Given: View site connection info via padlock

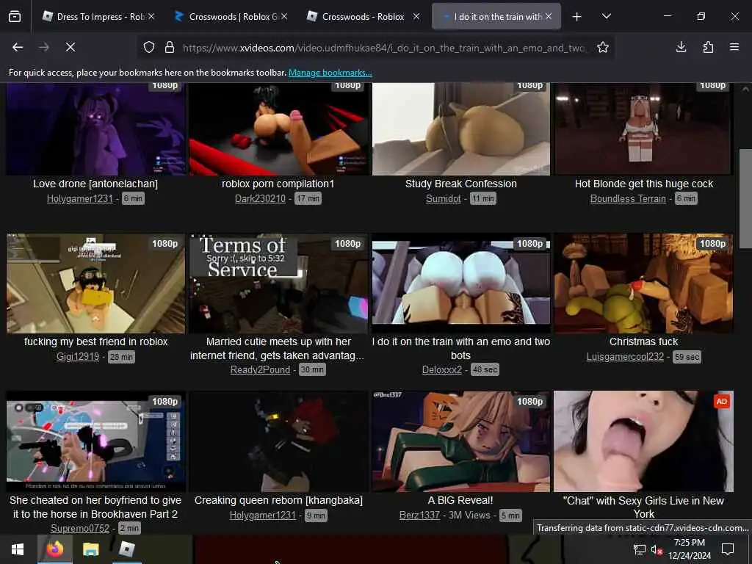Looking at the screenshot, I should pos(170,47).
